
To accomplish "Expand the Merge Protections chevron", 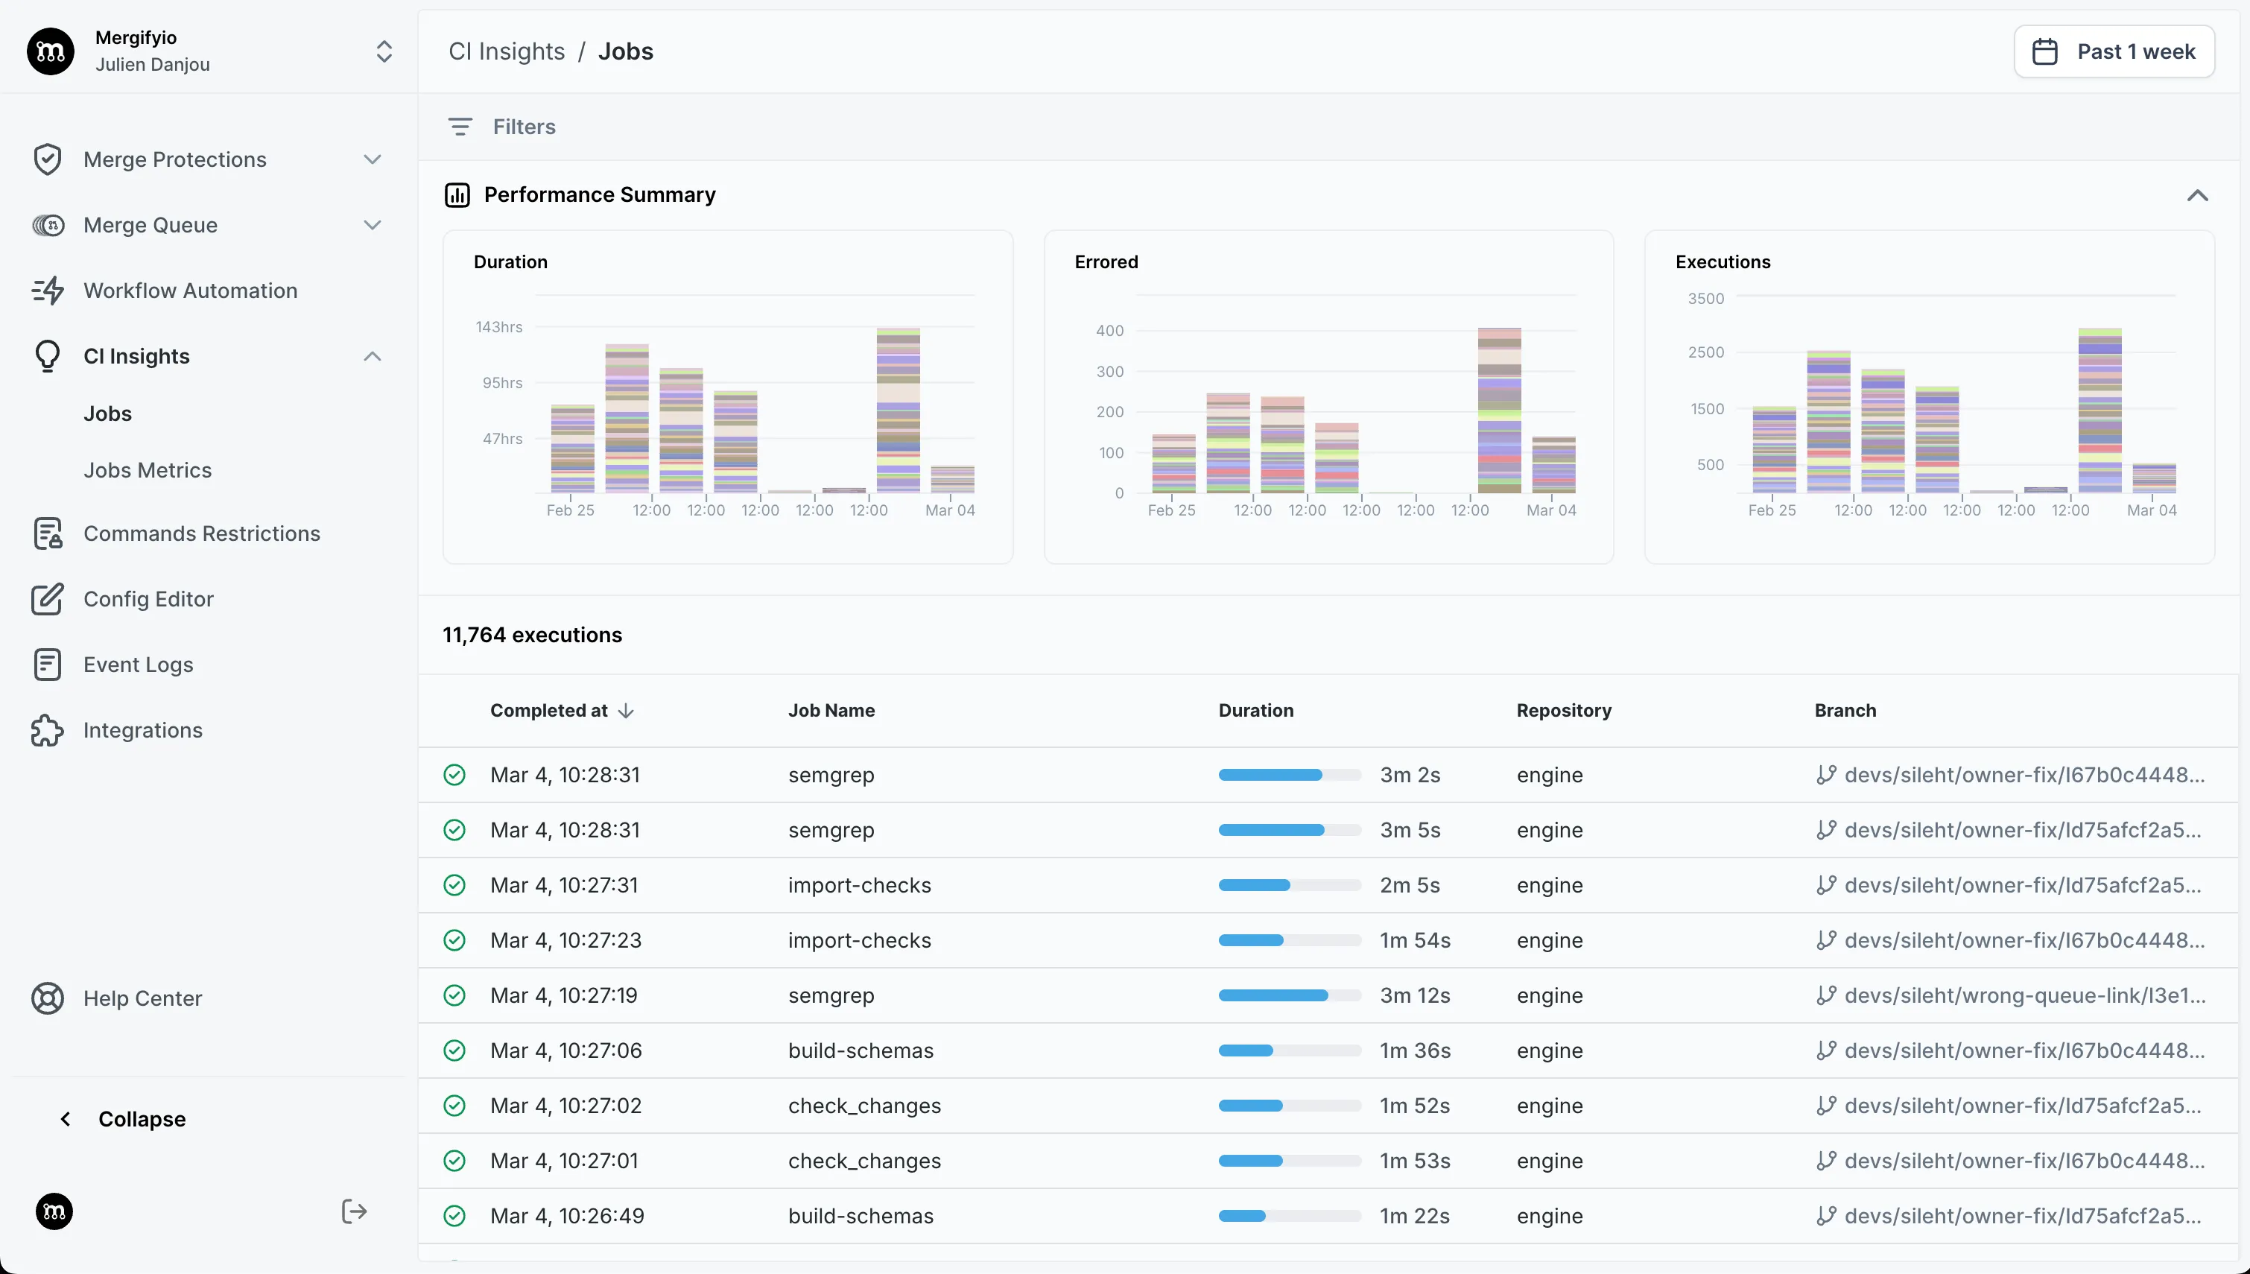I will point(373,159).
